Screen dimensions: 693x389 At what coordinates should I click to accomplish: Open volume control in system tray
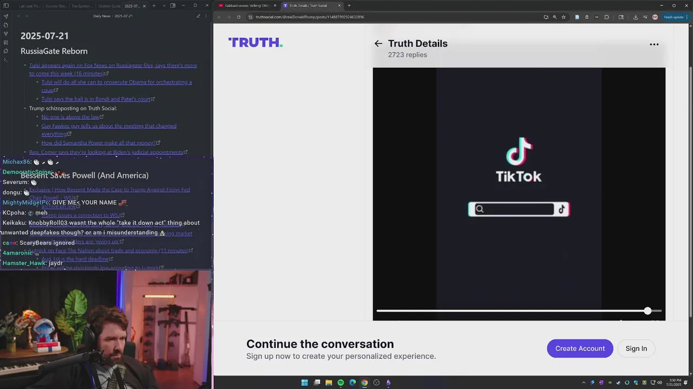659,383
